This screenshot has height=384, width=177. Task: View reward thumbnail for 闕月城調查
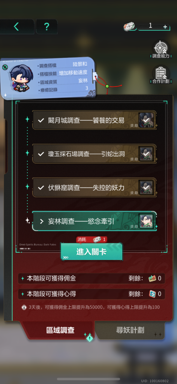[146, 120]
